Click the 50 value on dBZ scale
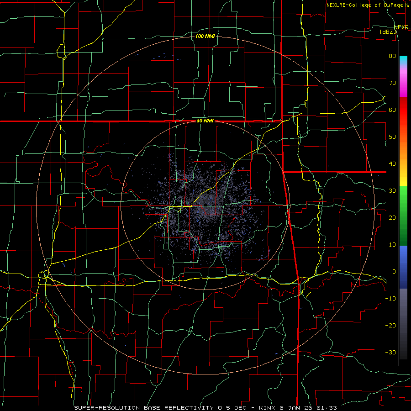This screenshot has width=411, height=411. 392,137
